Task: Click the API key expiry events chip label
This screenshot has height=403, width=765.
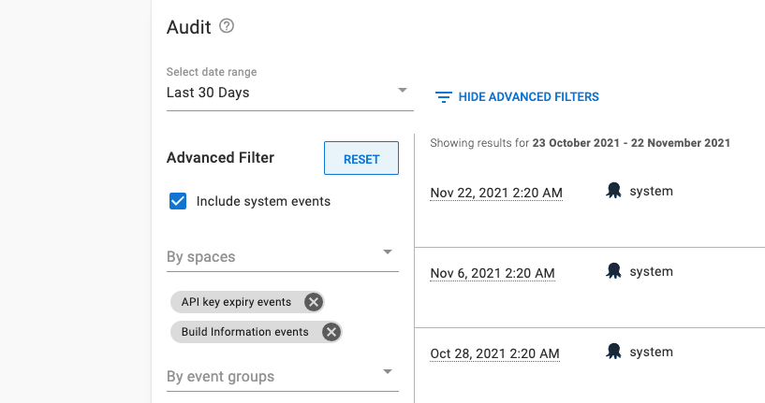Action: 236,302
